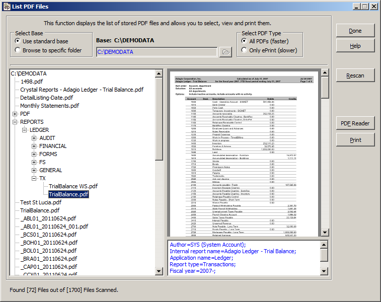
Task: Expand the FS folder
Action: point(34,162)
